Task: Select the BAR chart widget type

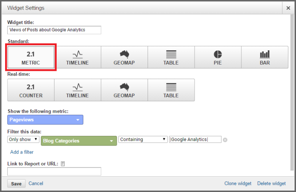Action: point(265,57)
